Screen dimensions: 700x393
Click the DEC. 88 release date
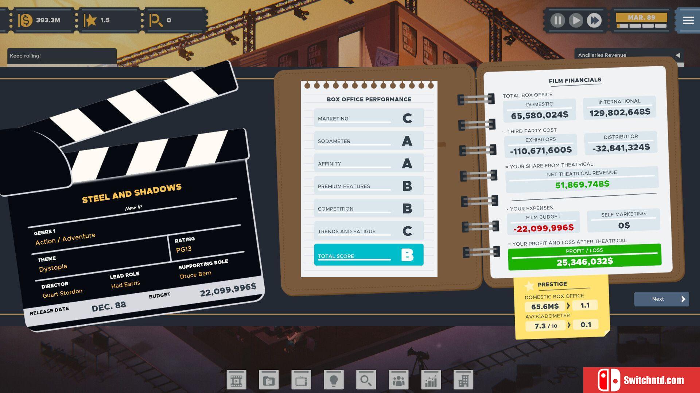click(109, 306)
